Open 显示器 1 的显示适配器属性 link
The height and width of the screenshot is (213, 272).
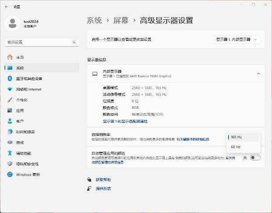point(125,121)
